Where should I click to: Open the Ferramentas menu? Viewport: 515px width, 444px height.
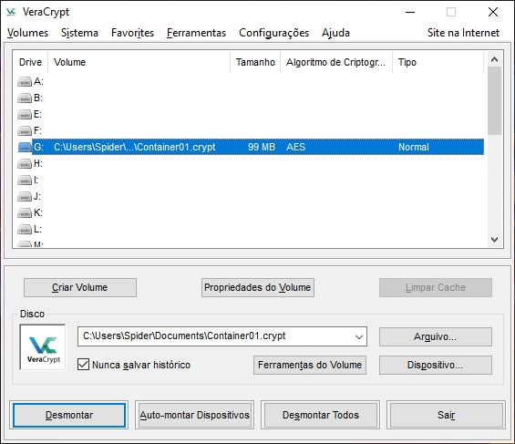point(196,33)
